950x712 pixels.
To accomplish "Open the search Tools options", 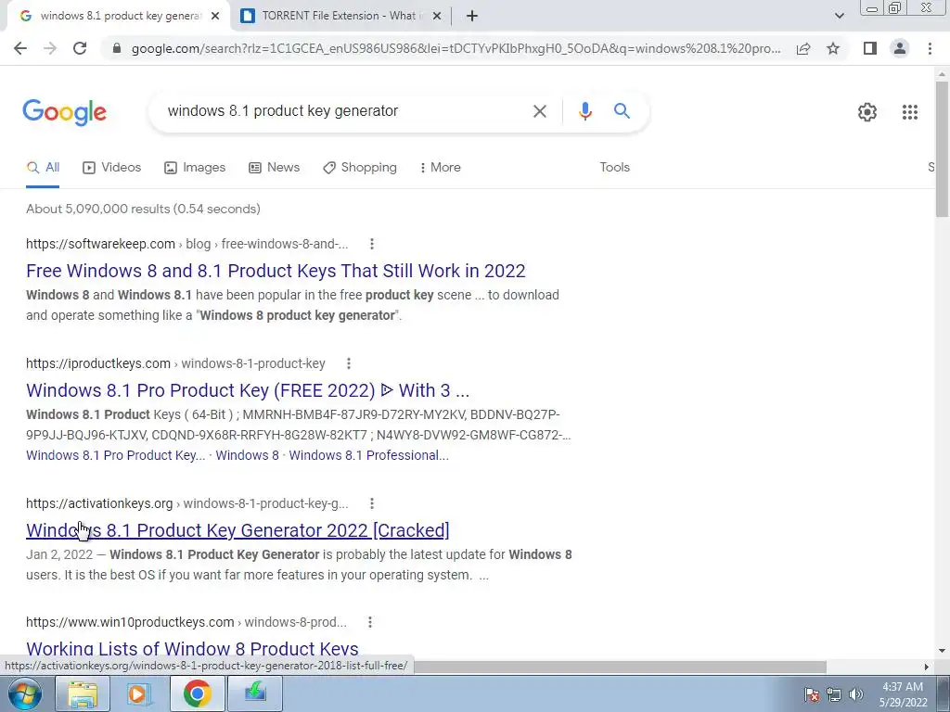I will click(x=614, y=168).
